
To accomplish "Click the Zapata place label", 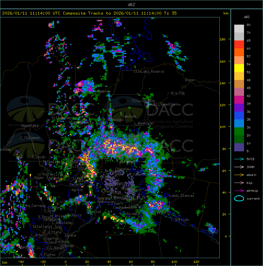I will [70, 235].
